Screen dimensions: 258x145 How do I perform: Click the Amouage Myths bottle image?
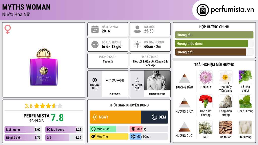44,66
